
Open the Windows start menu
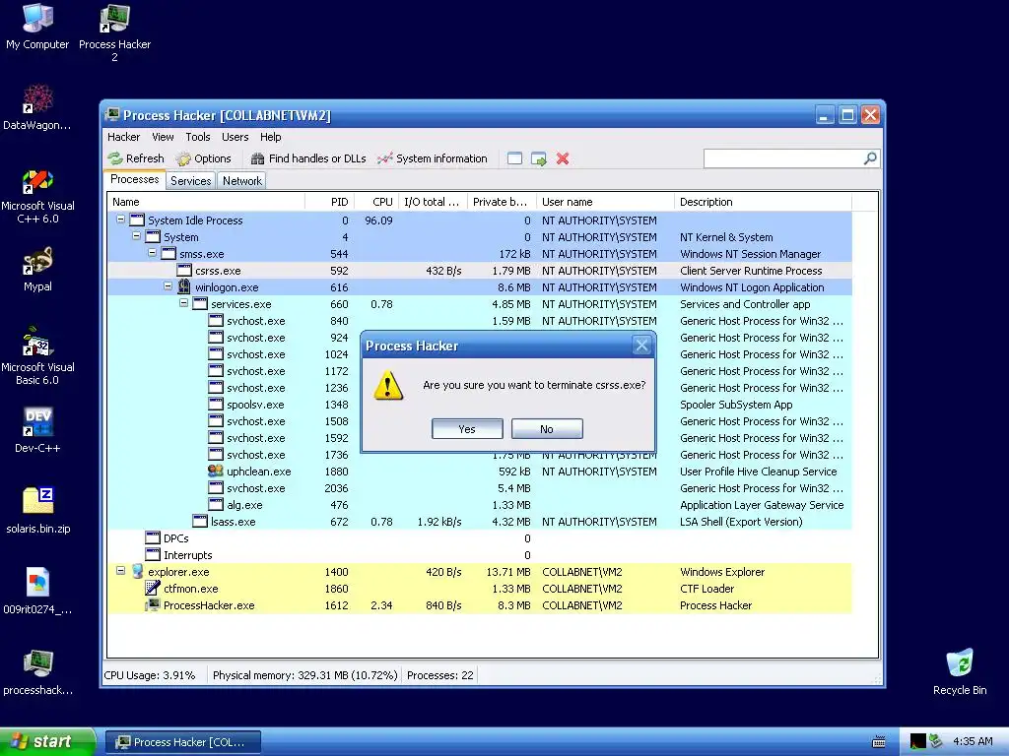47,741
